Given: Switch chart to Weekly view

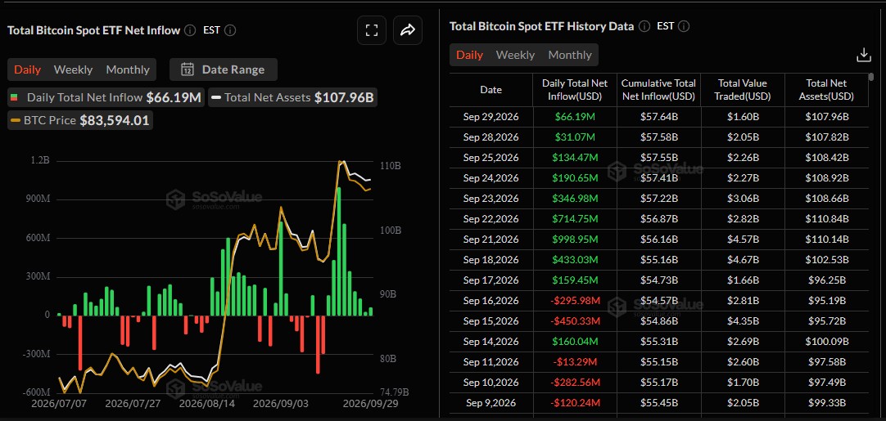Looking at the screenshot, I should point(73,69).
